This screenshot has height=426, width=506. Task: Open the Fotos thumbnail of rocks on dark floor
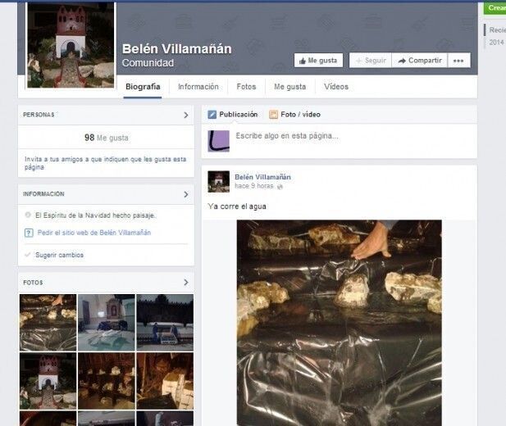coord(107,381)
